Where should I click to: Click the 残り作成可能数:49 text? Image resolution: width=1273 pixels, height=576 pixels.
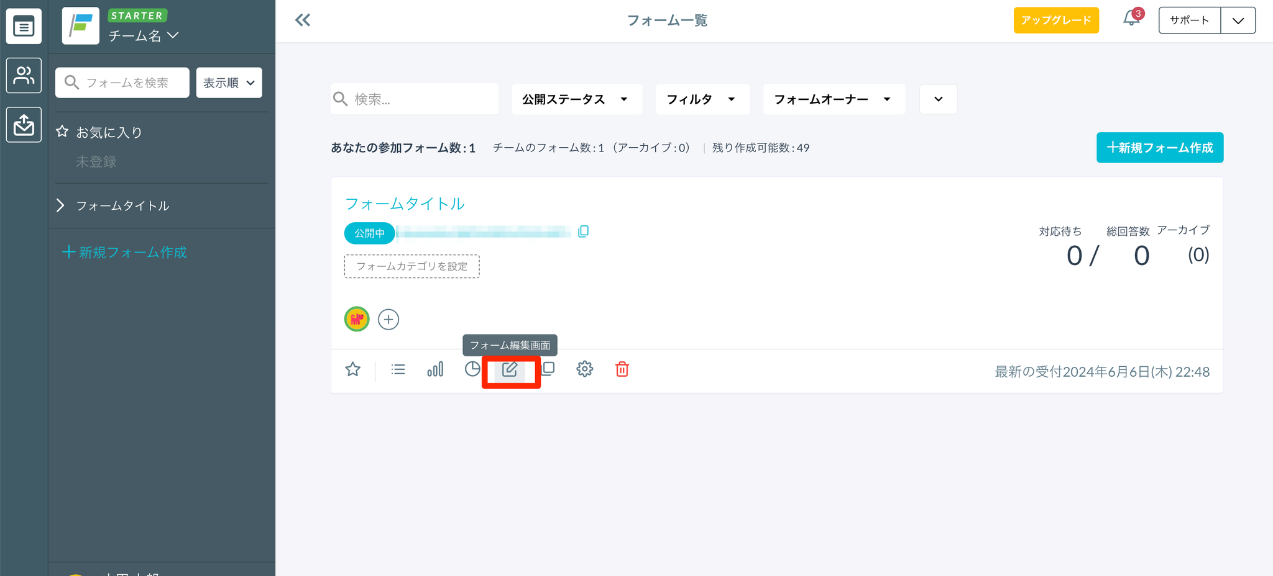coord(761,148)
